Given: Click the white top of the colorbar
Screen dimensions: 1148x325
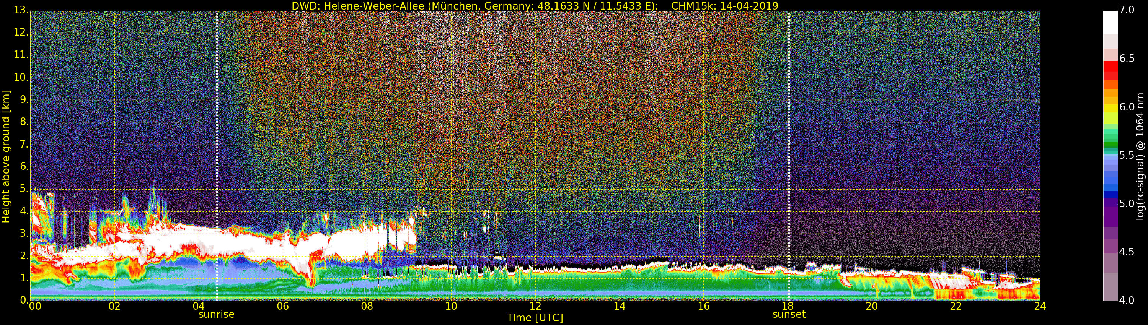Looking at the screenshot, I should pos(1110,22).
